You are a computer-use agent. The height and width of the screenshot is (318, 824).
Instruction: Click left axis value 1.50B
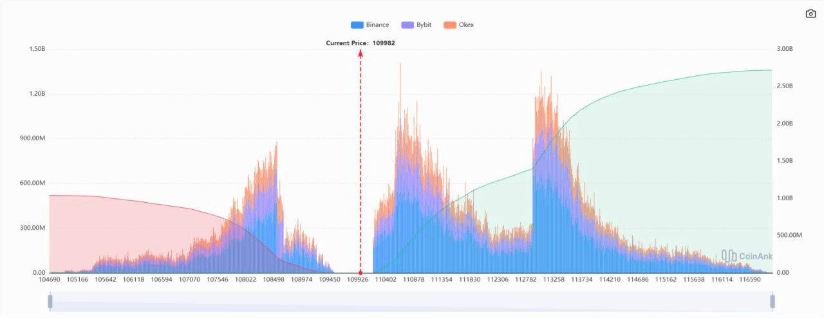click(37, 50)
